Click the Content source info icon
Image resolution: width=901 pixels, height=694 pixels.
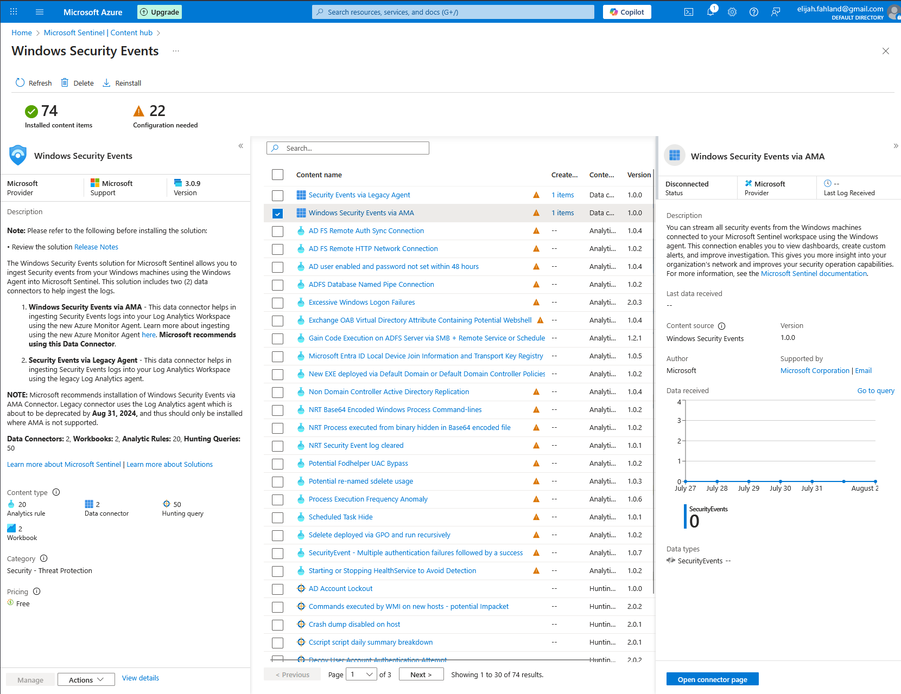click(x=722, y=326)
